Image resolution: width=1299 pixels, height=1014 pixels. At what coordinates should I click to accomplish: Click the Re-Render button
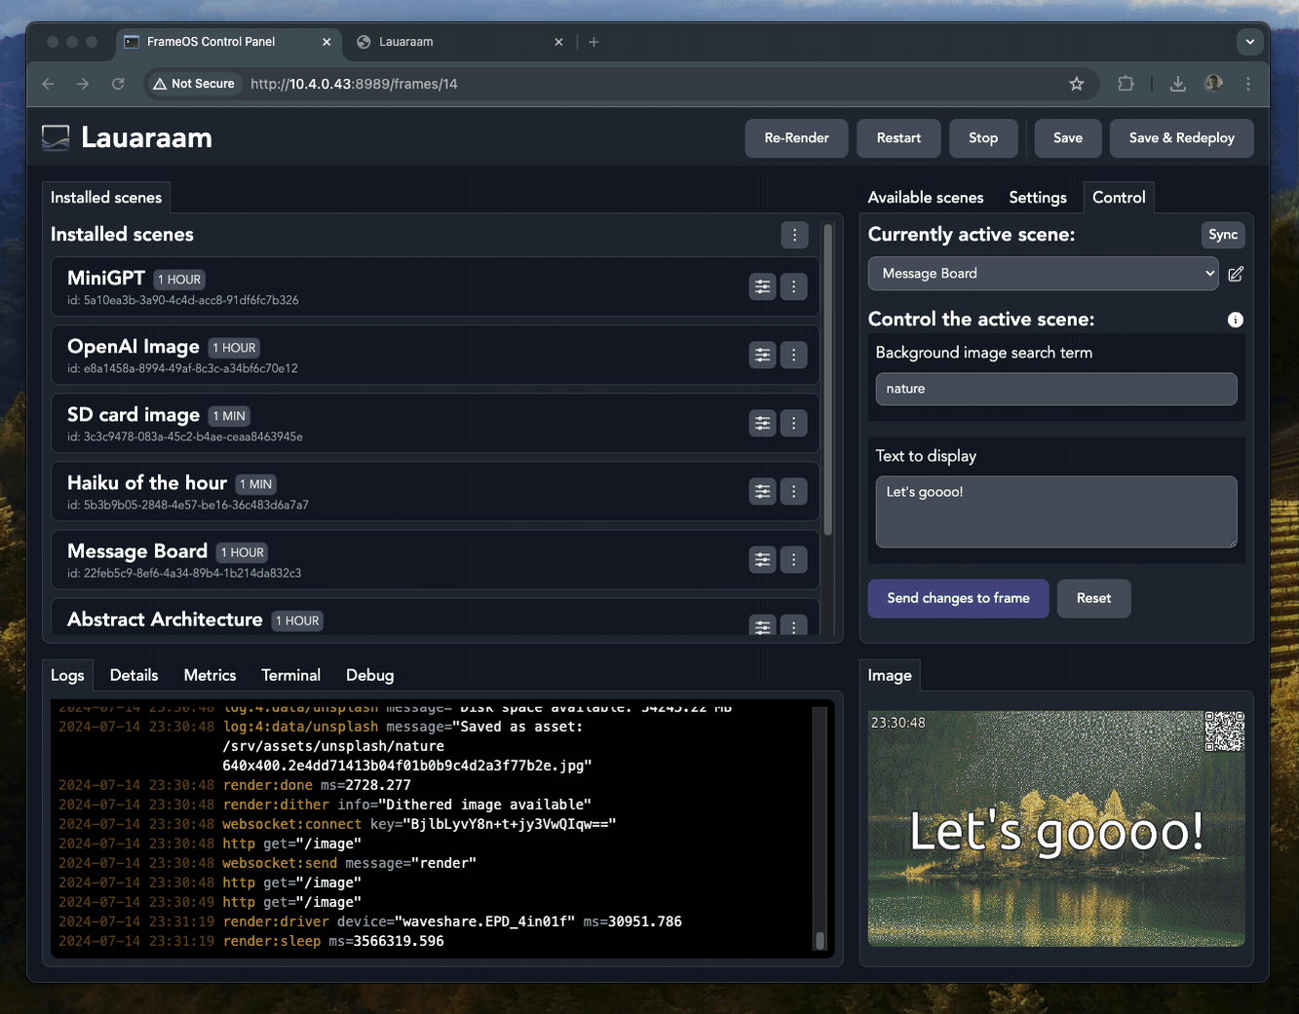pos(796,138)
